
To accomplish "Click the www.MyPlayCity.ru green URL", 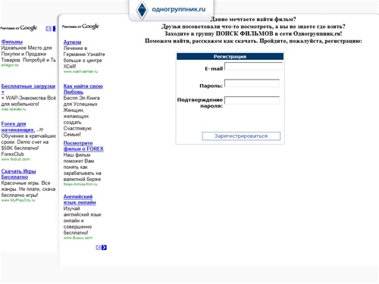I will pyautogui.click(x=18, y=200).
